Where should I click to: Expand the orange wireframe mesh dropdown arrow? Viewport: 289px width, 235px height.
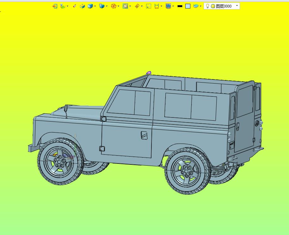pos(118,6)
